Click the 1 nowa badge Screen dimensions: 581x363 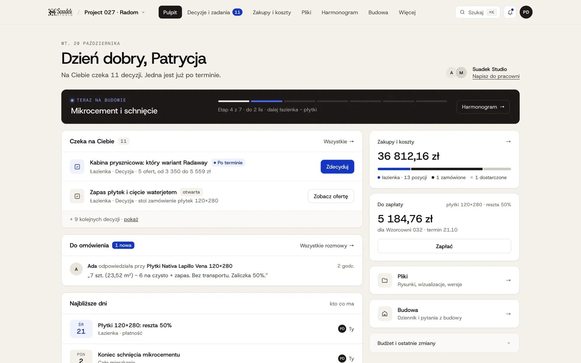pos(123,245)
